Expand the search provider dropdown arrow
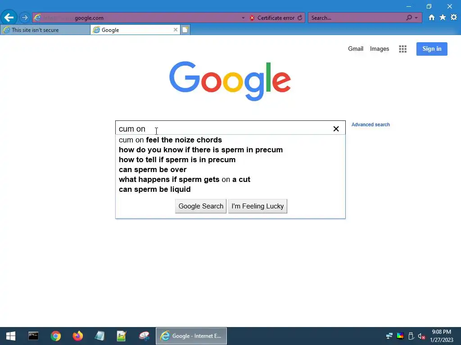Image resolution: width=461 pixels, height=345 pixels. coord(416,18)
